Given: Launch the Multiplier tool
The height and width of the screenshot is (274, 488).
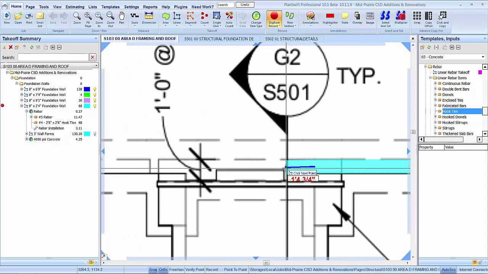Looking at the screenshot, I should [401, 18].
